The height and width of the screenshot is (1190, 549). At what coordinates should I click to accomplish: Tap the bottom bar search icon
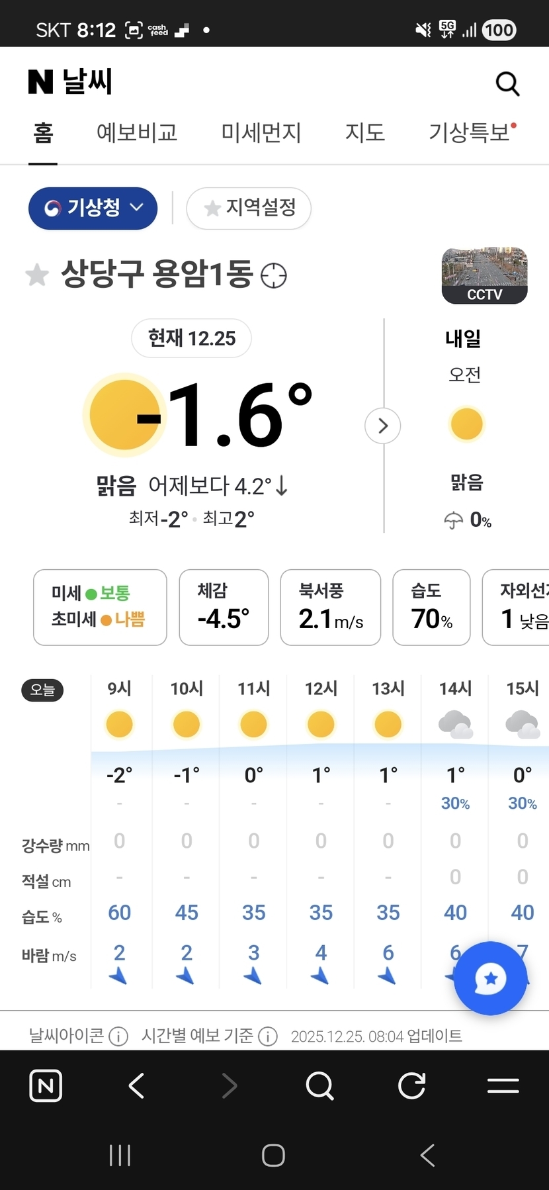(320, 1086)
